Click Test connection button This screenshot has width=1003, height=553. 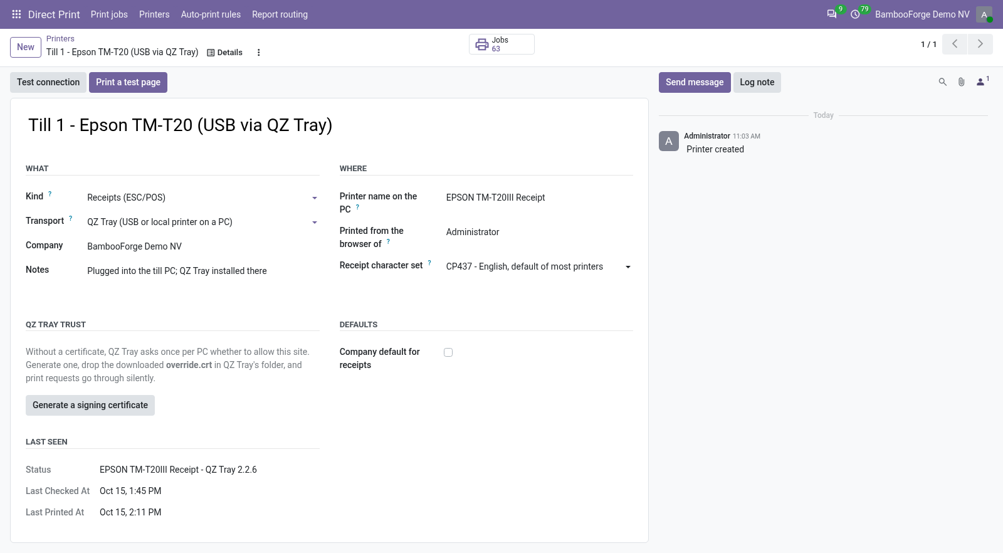[x=48, y=82]
